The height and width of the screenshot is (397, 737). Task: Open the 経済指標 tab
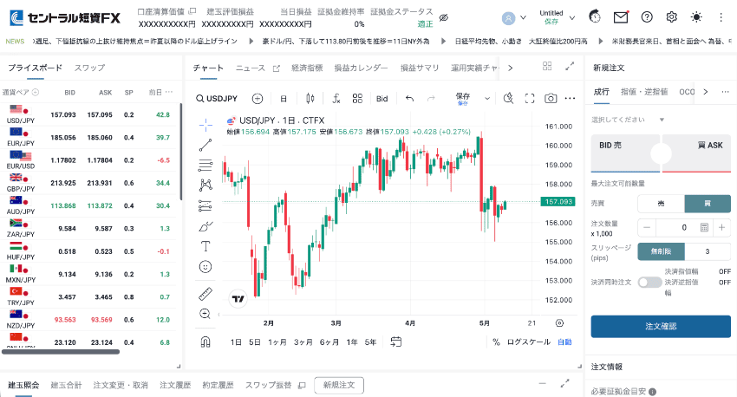point(307,68)
